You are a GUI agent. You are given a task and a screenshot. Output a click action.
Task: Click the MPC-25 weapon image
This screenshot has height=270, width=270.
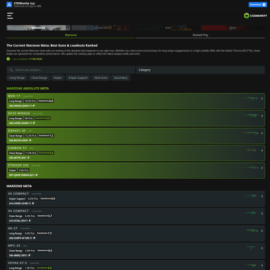point(251,248)
